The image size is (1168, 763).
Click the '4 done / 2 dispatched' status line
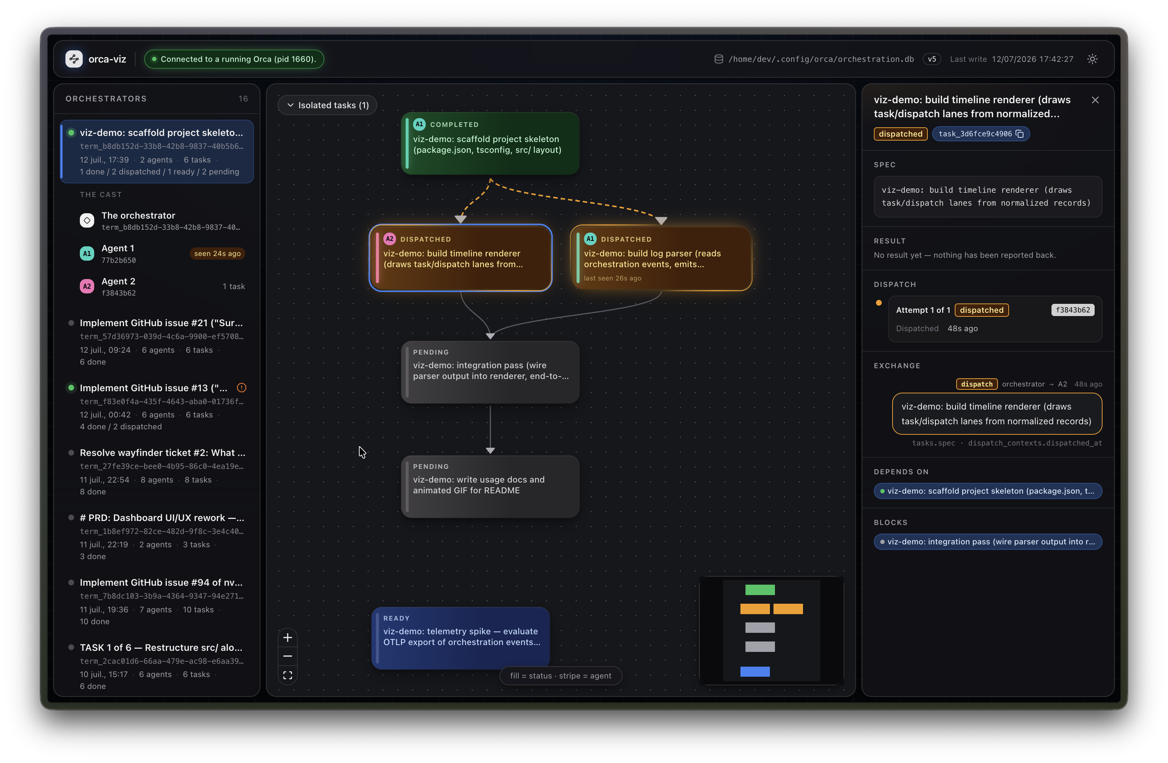[121, 426]
